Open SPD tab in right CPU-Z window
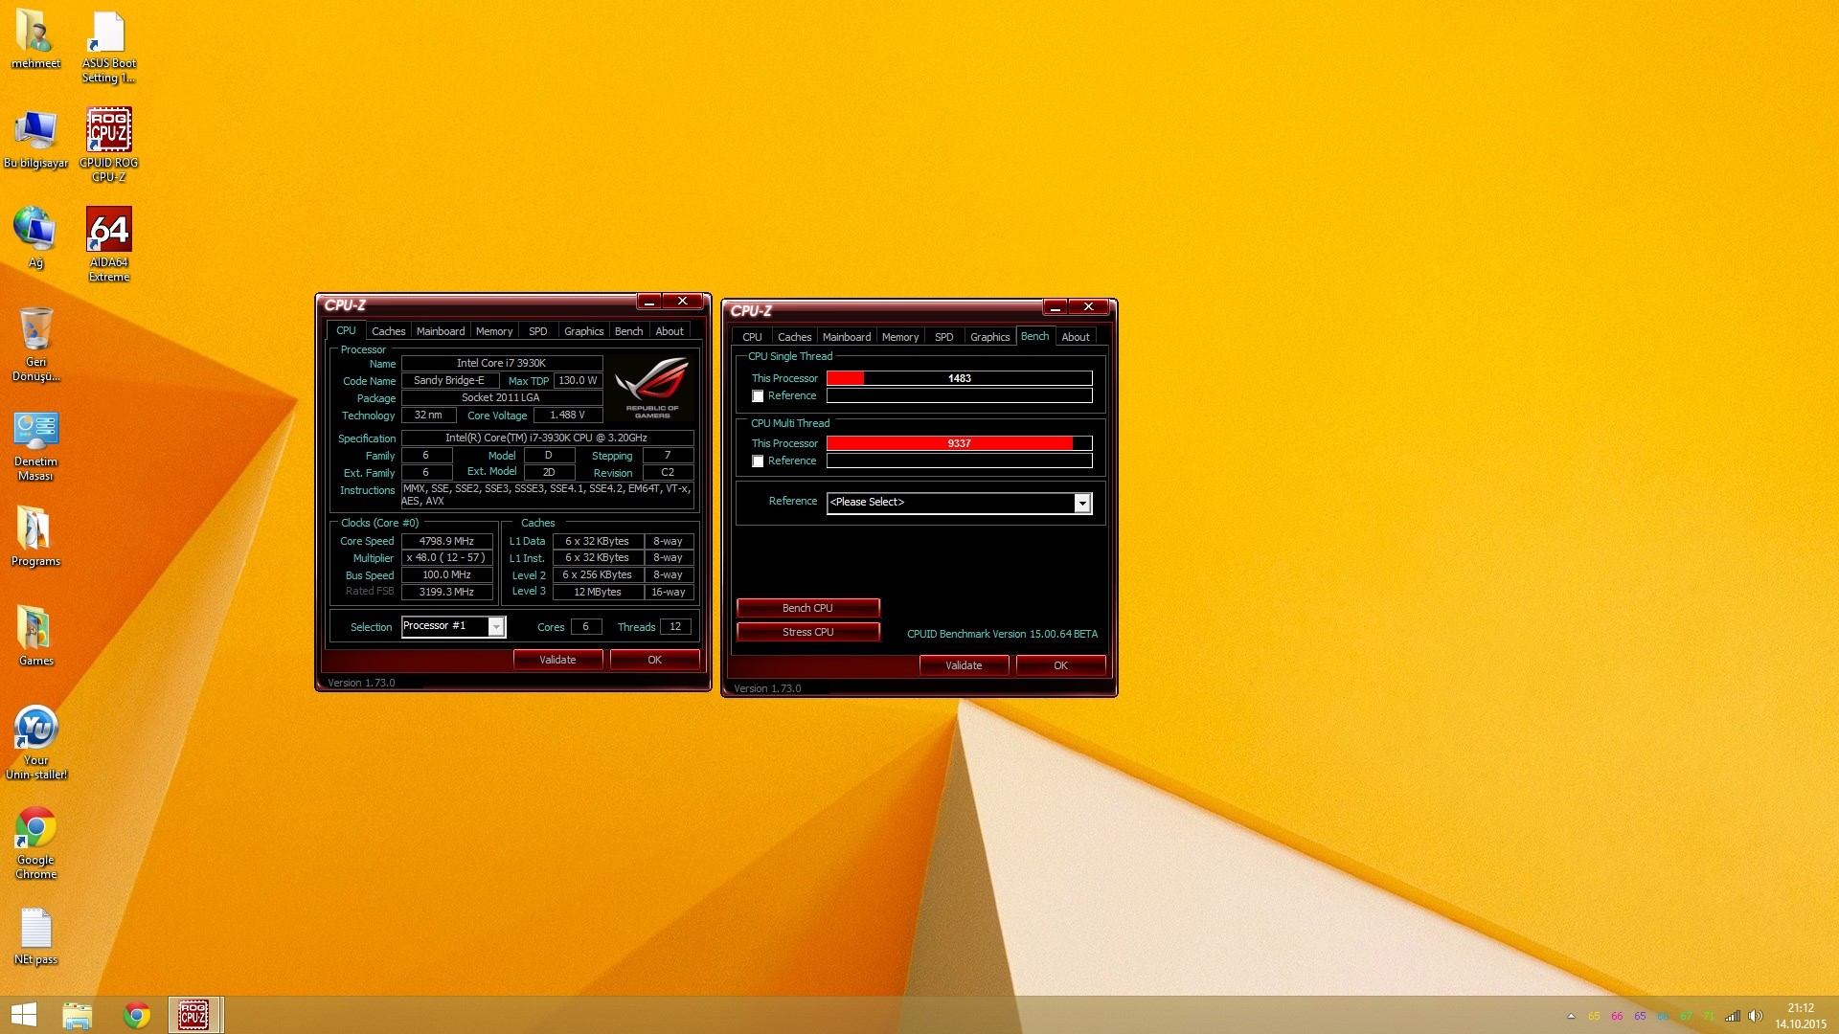 pyautogui.click(x=944, y=337)
